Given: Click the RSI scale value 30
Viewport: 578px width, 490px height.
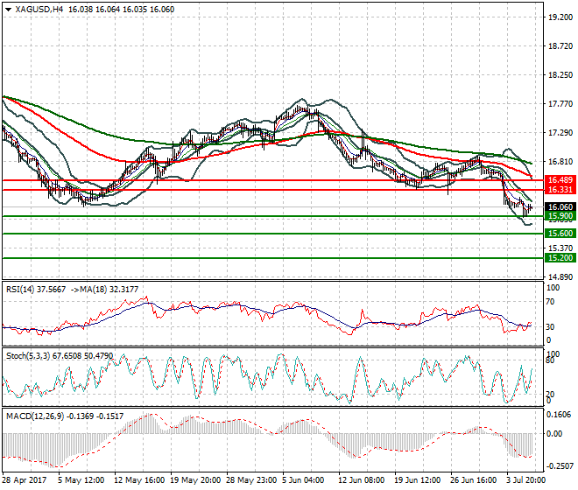Looking at the screenshot, I should point(550,326).
